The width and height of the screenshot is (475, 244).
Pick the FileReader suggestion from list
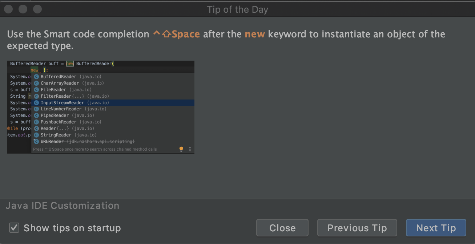point(113,90)
